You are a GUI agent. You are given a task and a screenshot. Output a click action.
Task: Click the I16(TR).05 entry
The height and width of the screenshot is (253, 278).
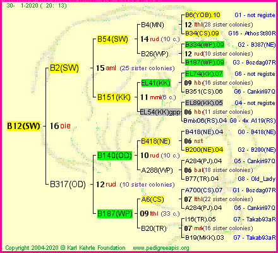click(200, 219)
